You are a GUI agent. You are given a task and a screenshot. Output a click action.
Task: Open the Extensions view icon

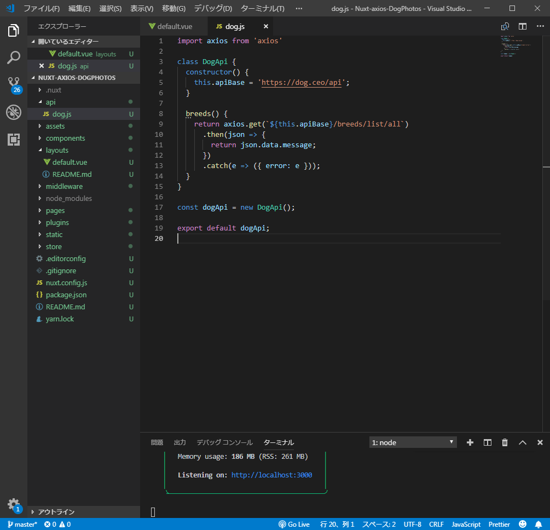14,140
